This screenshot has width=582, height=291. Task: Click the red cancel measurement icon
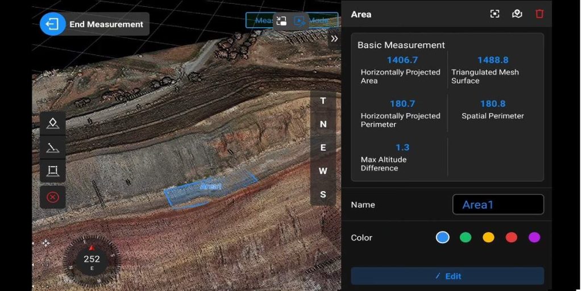(53, 197)
